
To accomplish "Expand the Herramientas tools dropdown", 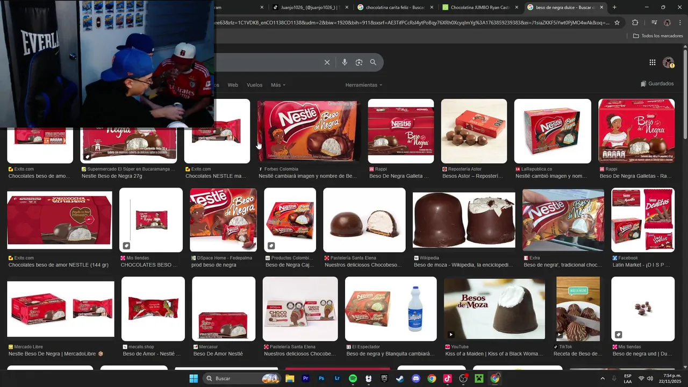I will click(x=364, y=85).
